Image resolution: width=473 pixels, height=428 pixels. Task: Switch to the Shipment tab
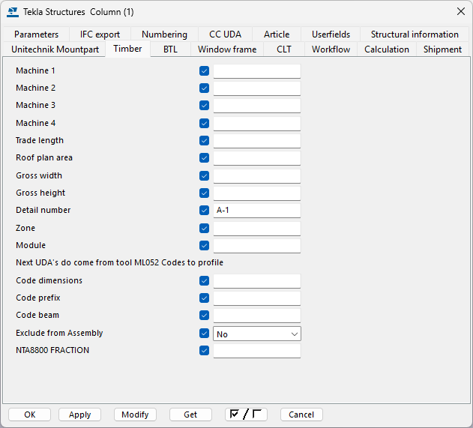click(x=442, y=49)
